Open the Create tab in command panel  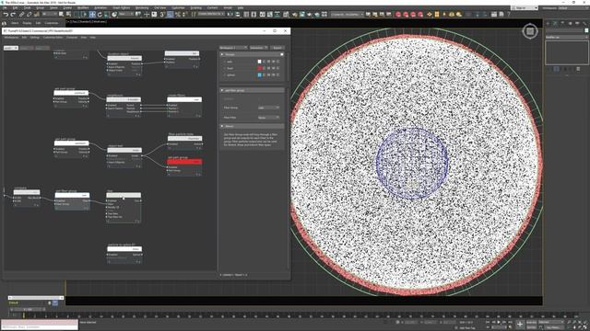(x=548, y=23)
